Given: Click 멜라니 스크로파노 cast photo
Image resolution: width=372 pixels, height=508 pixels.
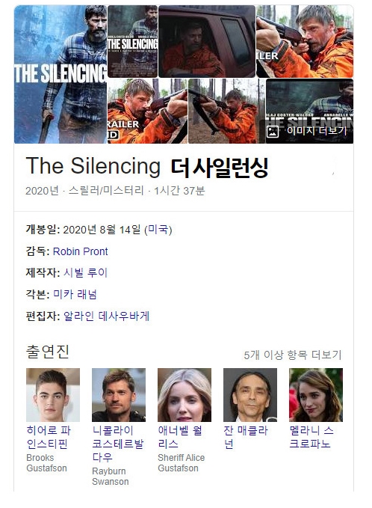Looking at the screenshot, I should click(316, 394).
